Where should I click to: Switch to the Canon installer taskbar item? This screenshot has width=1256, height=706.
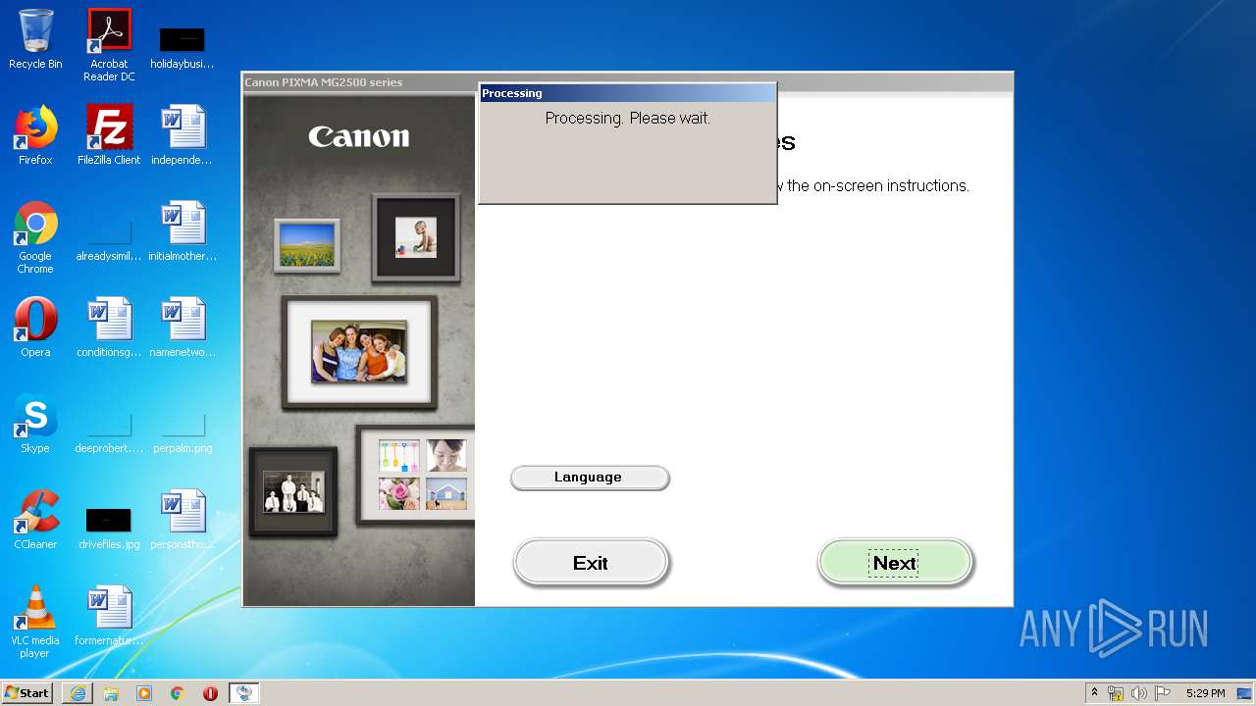pyautogui.click(x=244, y=693)
